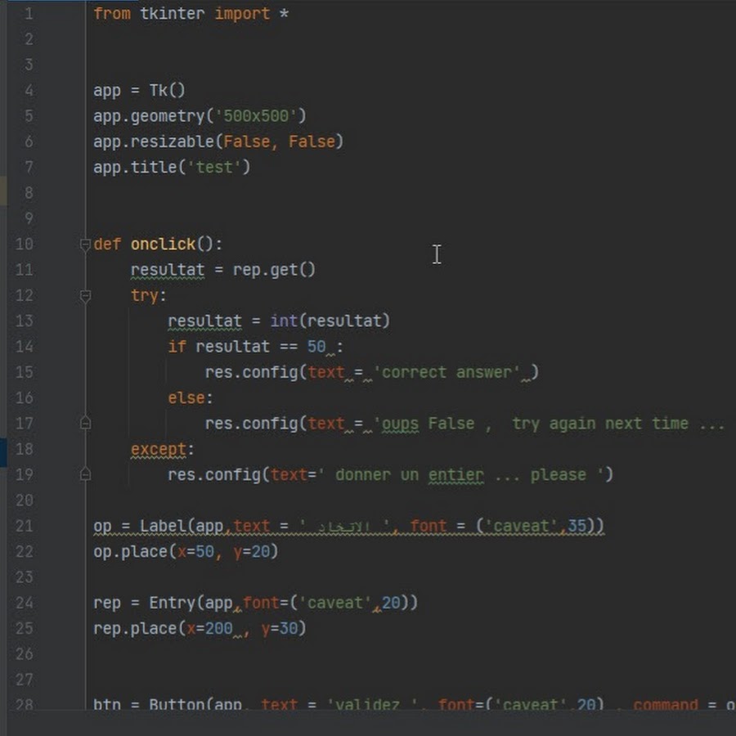Click fold end marker on line 19
Viewport: 736px width, 736px height.
click(85, 474)
